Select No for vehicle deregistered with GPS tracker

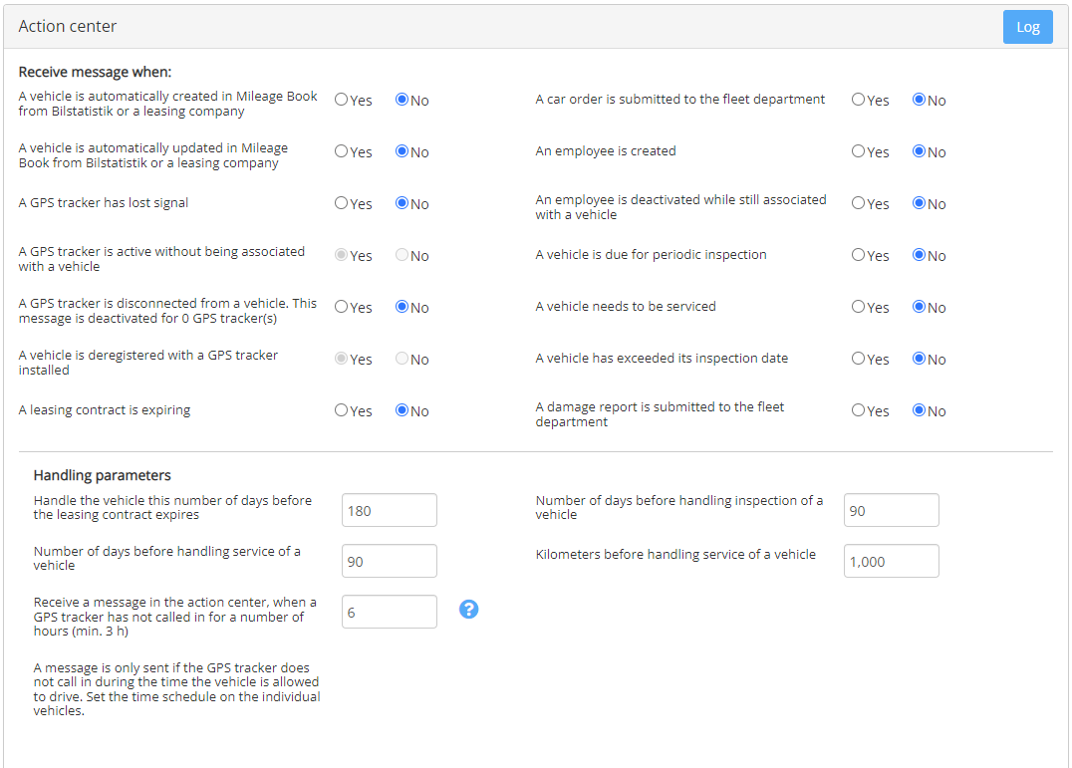(402, 359)
